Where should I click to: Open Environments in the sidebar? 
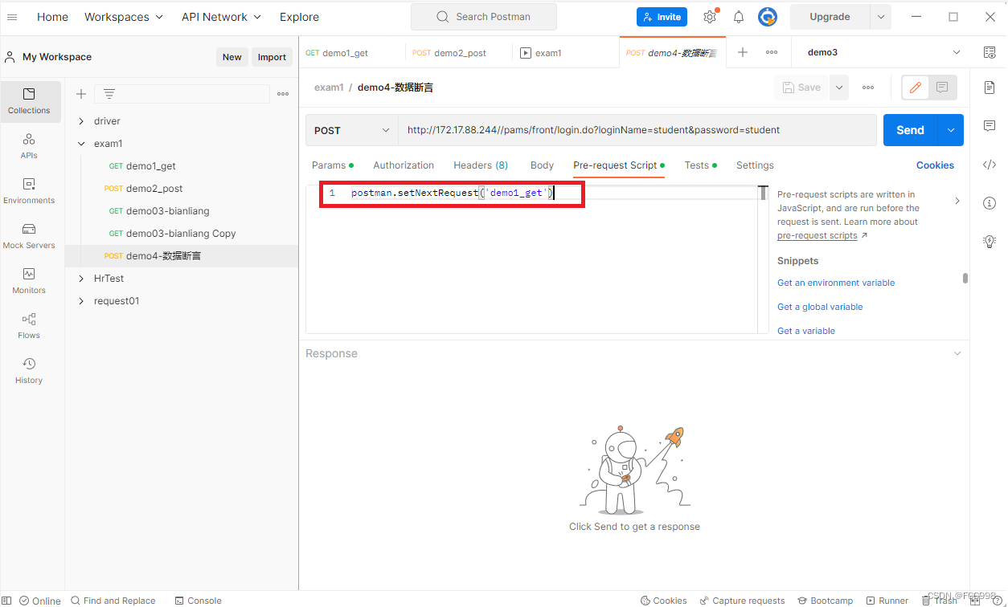pos(29,191)
